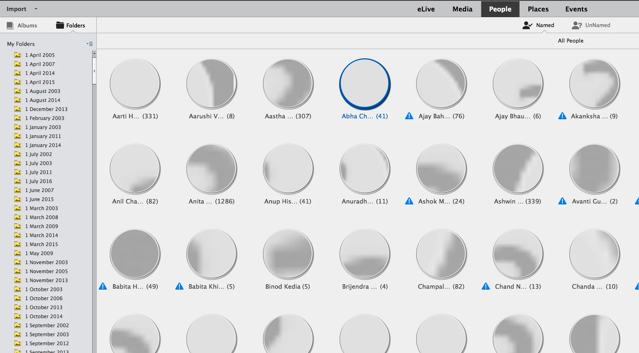The width and height of the screenshot is (639, 353).
Task: Open the People tab
Action: pos(500,9)
